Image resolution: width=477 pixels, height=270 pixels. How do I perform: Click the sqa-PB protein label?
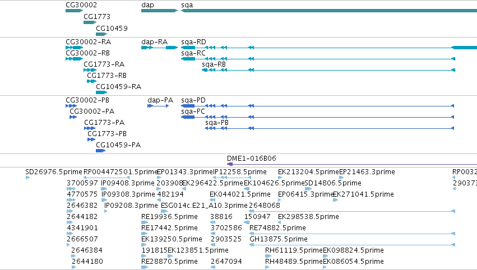[x=217, y=123]
